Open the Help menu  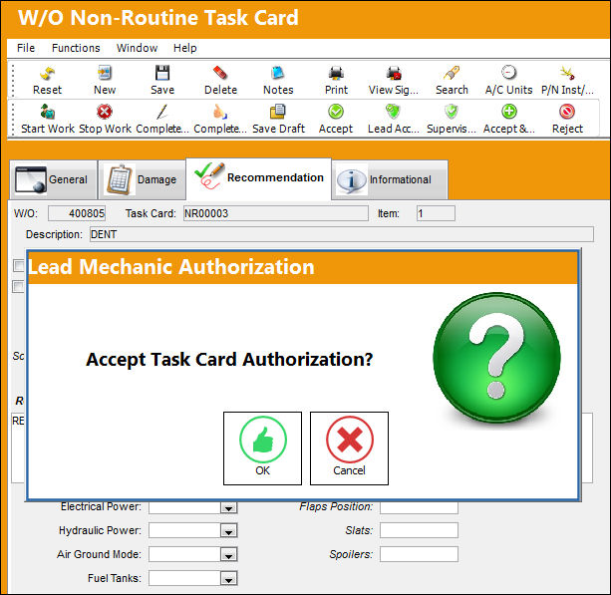(185, 48)
